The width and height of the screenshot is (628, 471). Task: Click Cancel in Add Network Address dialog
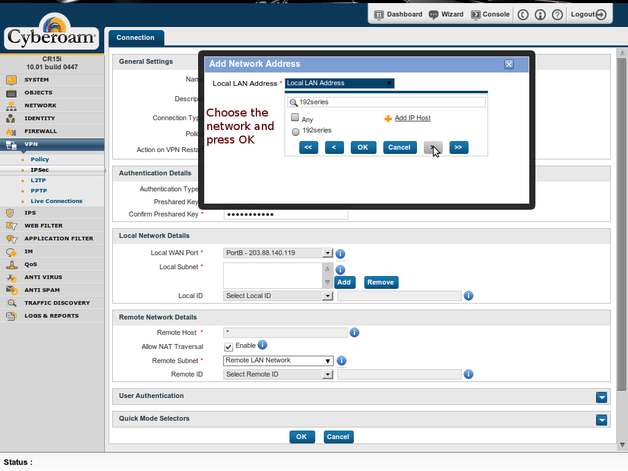point(399,147)
